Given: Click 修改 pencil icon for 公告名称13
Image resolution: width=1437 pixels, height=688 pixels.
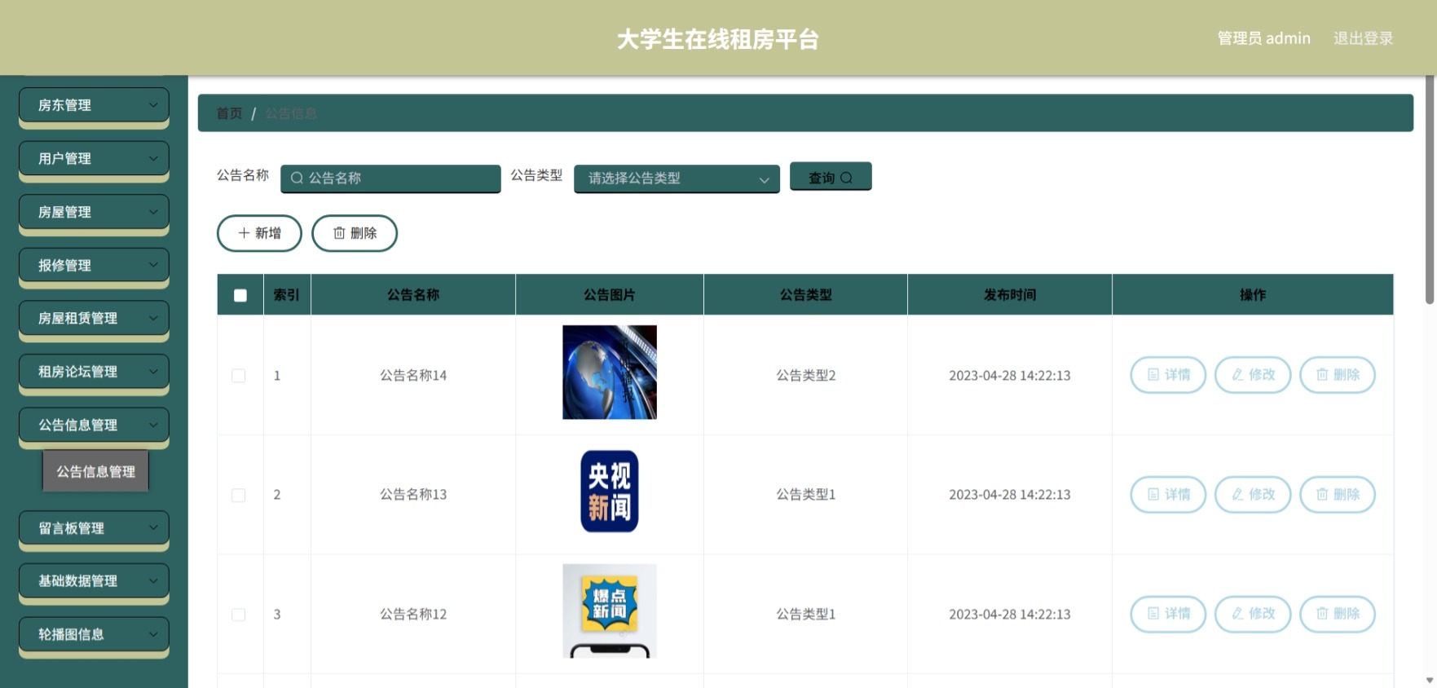Looking at the screenshot, I should pyautogui.click(x=1238, y=494).
